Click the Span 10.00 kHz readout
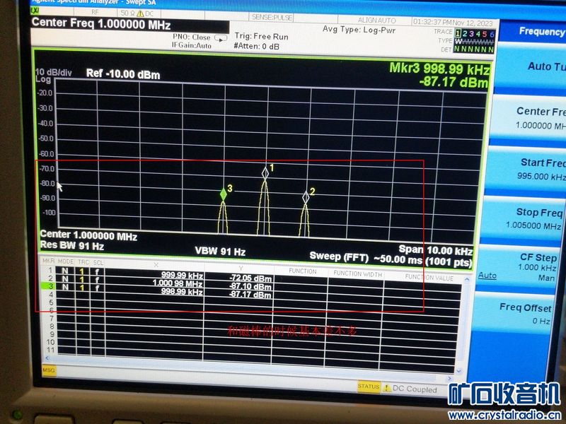 [x=435, y=249]
